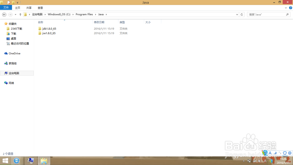
Task: Toggle IME English mode A icon
Action: [x=270, y=153]
